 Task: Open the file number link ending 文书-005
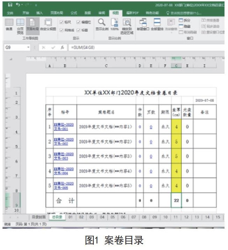coord(64,186)
